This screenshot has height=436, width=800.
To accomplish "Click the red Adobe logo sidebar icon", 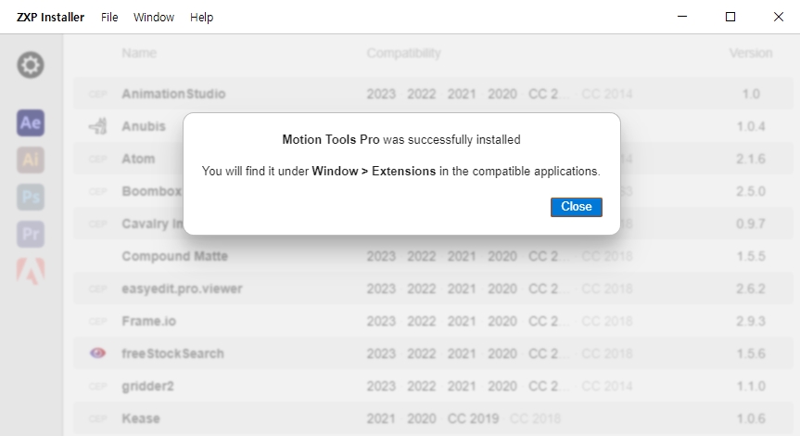I will tap(31, 271).
